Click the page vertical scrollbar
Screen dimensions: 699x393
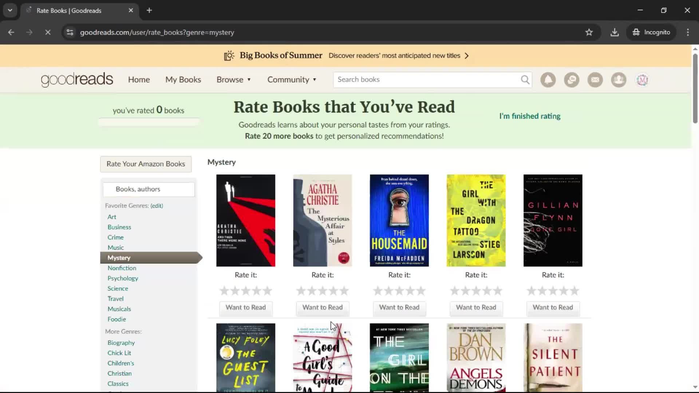695,88
